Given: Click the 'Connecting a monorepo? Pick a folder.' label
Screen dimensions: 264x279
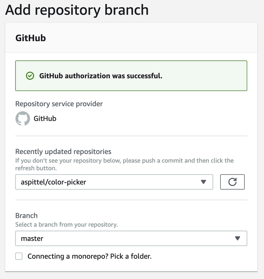Looking at the screenshot, I should coord(89,256).
